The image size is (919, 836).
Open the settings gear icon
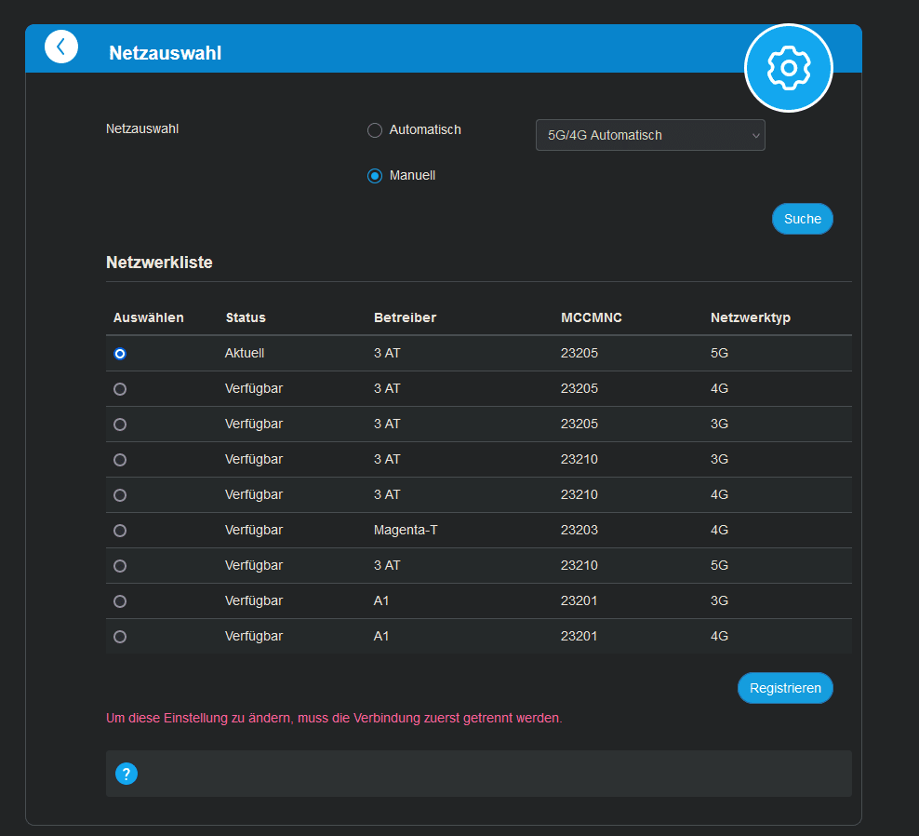coord(788,68)
